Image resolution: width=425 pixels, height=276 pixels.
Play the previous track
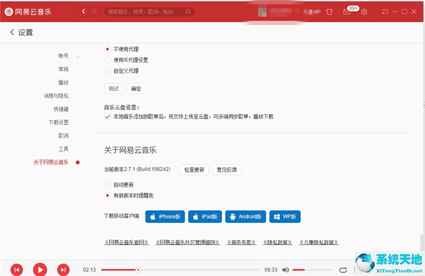tap(16, 270)
